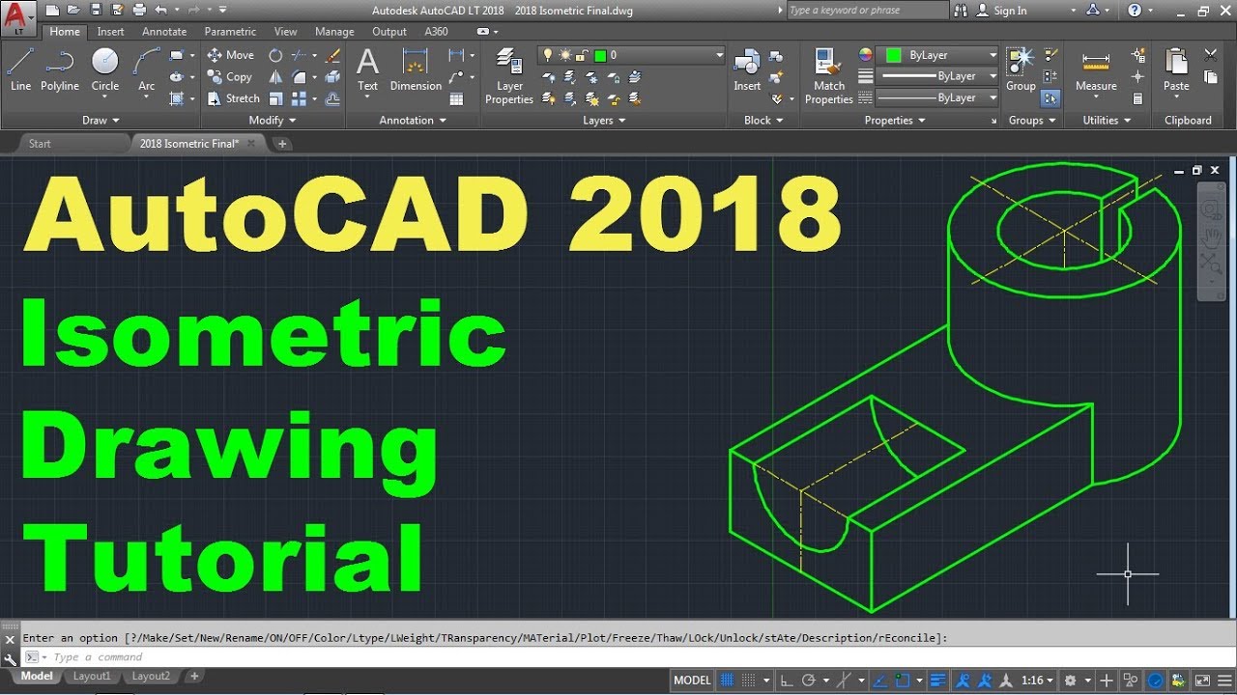Expand the Draw panel
This screenshot has width=1237, height=695.
(x=101, y=121)
